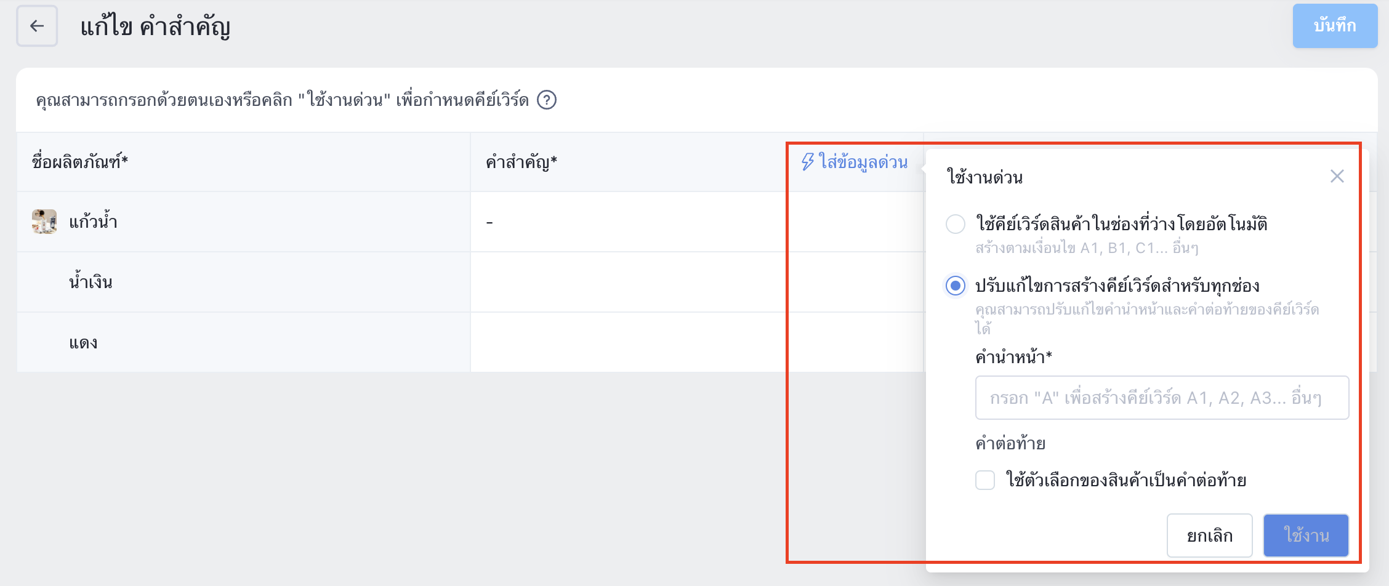Select ปรับแก้ไขการสร้างคีย์เวิร์ดสำหรับทุกช่อง radio option

[x=956, y=286]
